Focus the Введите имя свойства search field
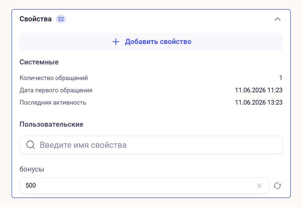The width and height of the screenshot is (302, 207). (151, 145)
